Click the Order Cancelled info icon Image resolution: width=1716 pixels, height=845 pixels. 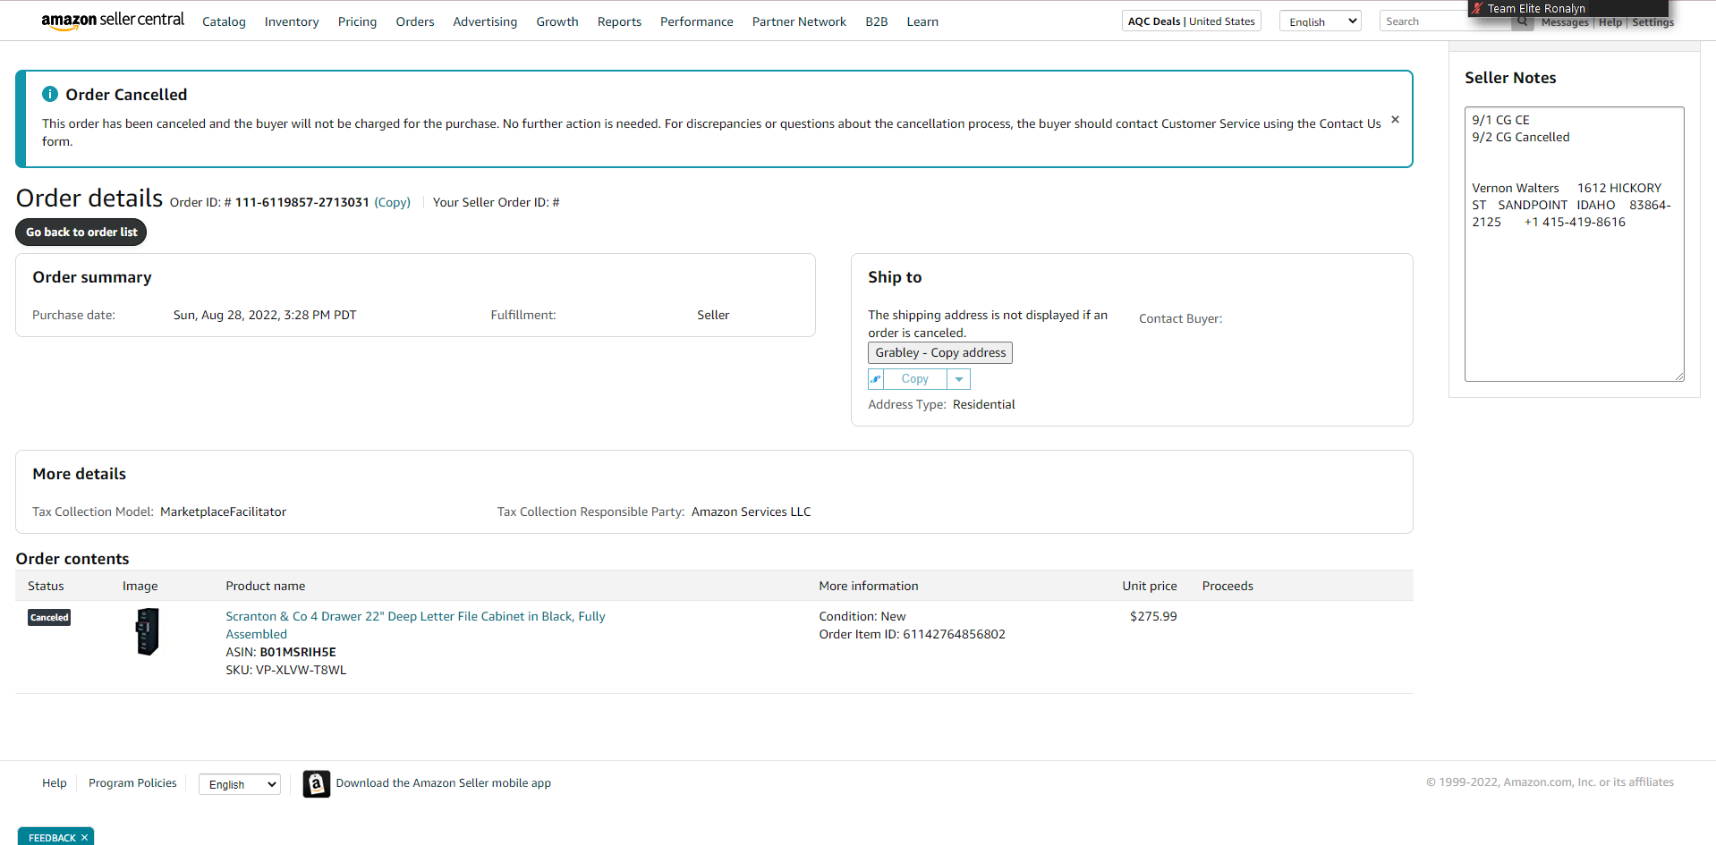tap(50, 94)
